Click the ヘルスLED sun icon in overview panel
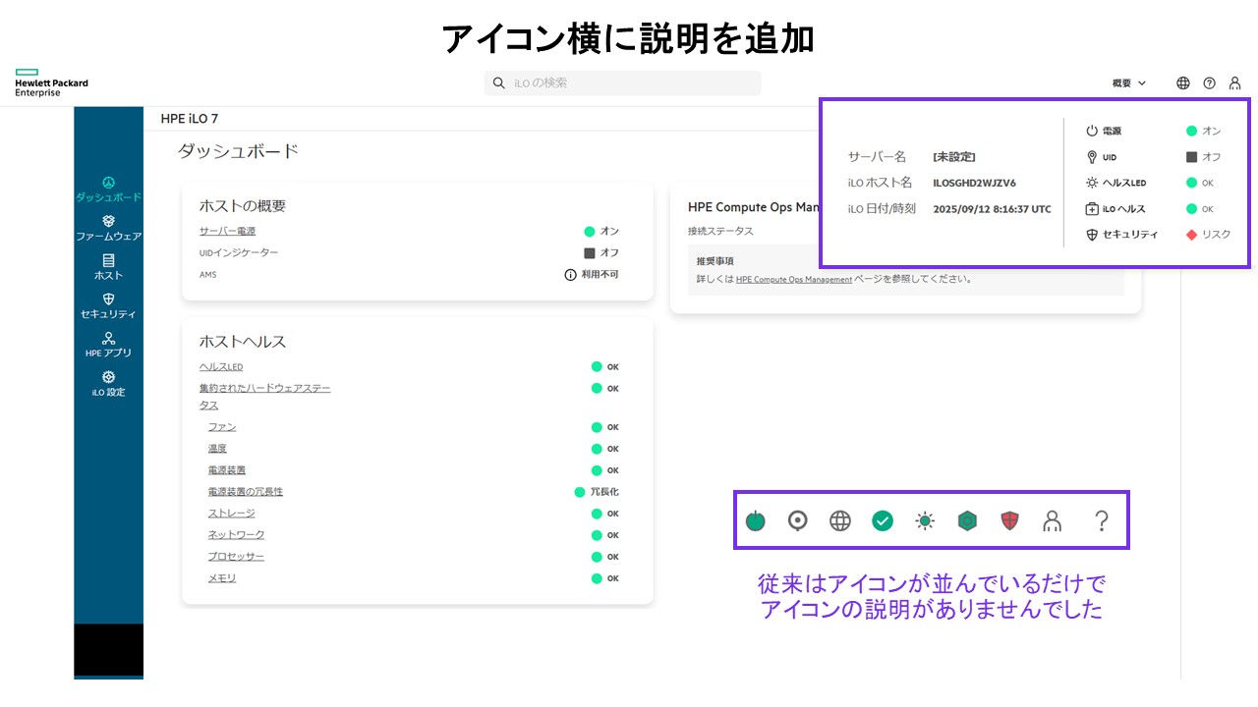The width and height of the screenshot is (1258, 707). pyautogui.click(x=1091, y=183)
